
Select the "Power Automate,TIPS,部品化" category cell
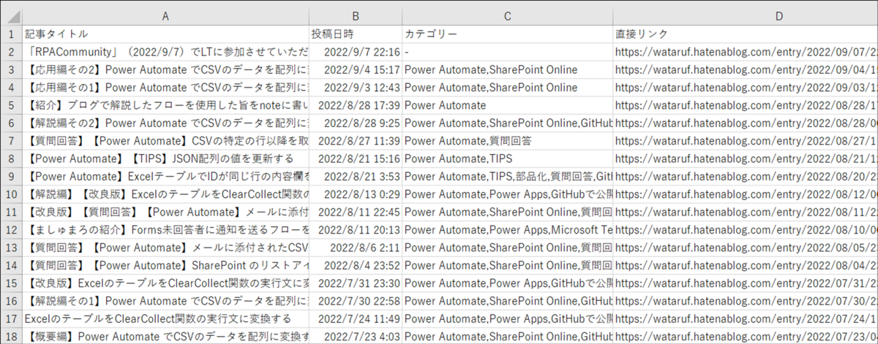point(507,176)
